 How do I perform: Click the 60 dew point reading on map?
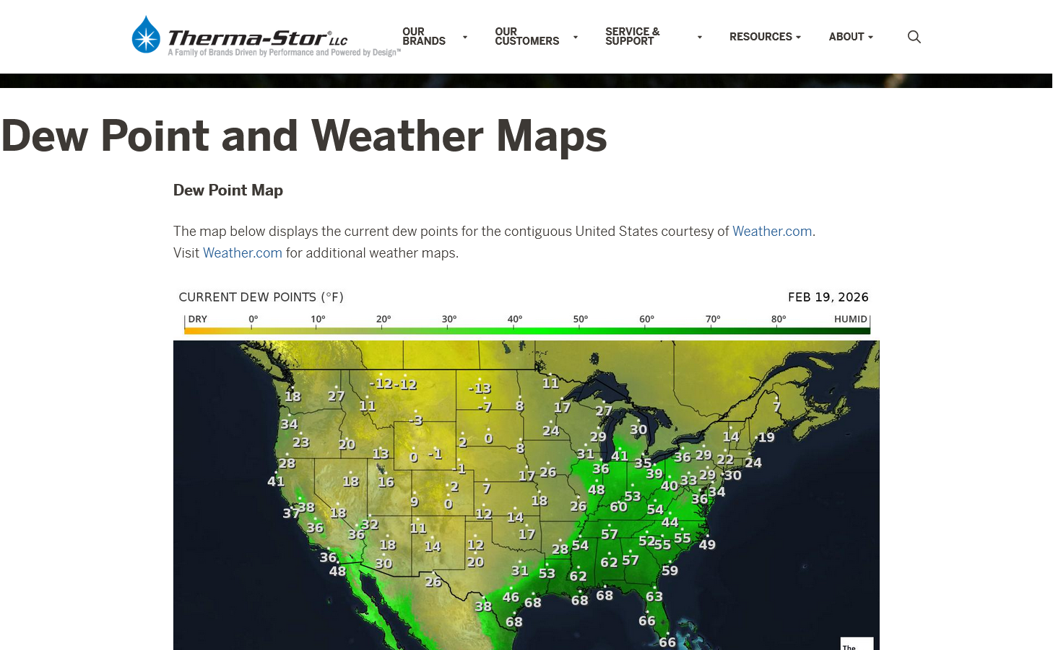[618, 507]
